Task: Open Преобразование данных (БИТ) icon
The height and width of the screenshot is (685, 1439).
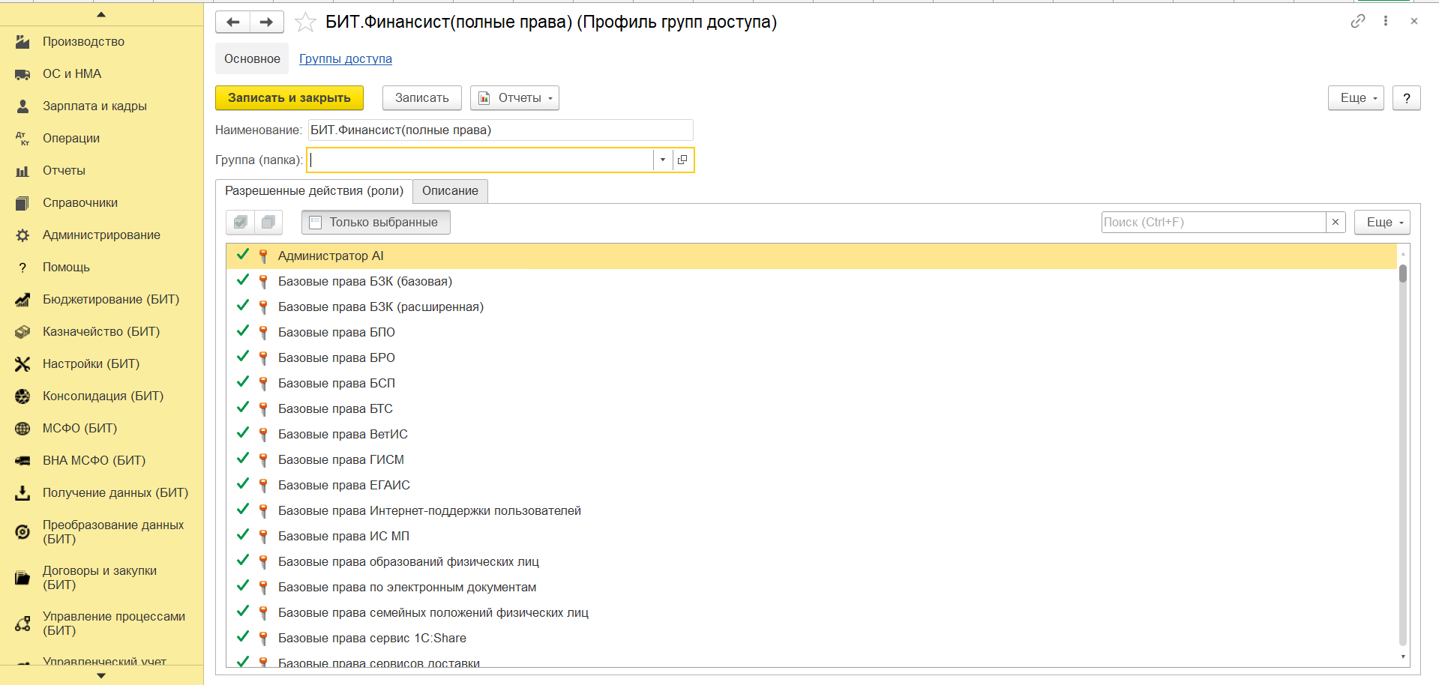Action: 22,532
